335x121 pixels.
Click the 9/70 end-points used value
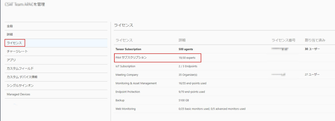point(192,92)
